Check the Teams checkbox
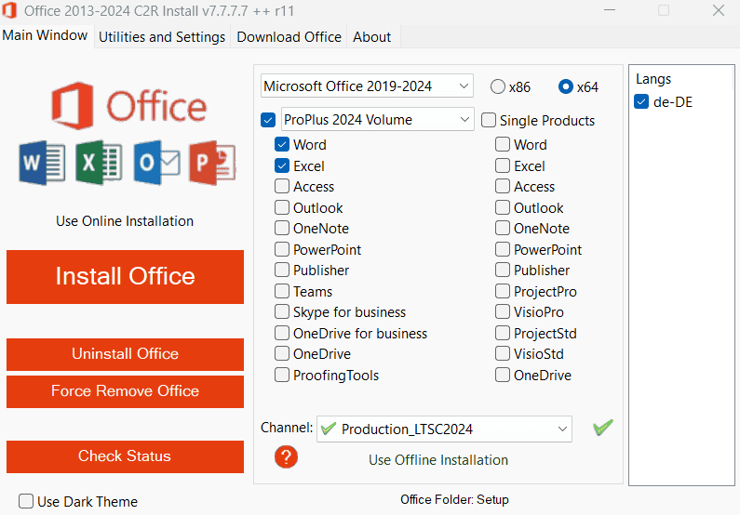The image size is (740, 515). pyautogui.click(x=282, y=291)
